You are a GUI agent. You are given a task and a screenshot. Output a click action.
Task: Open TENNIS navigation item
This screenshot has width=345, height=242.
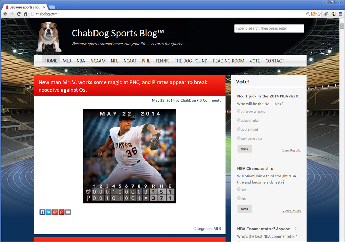(x=162, y=61)
